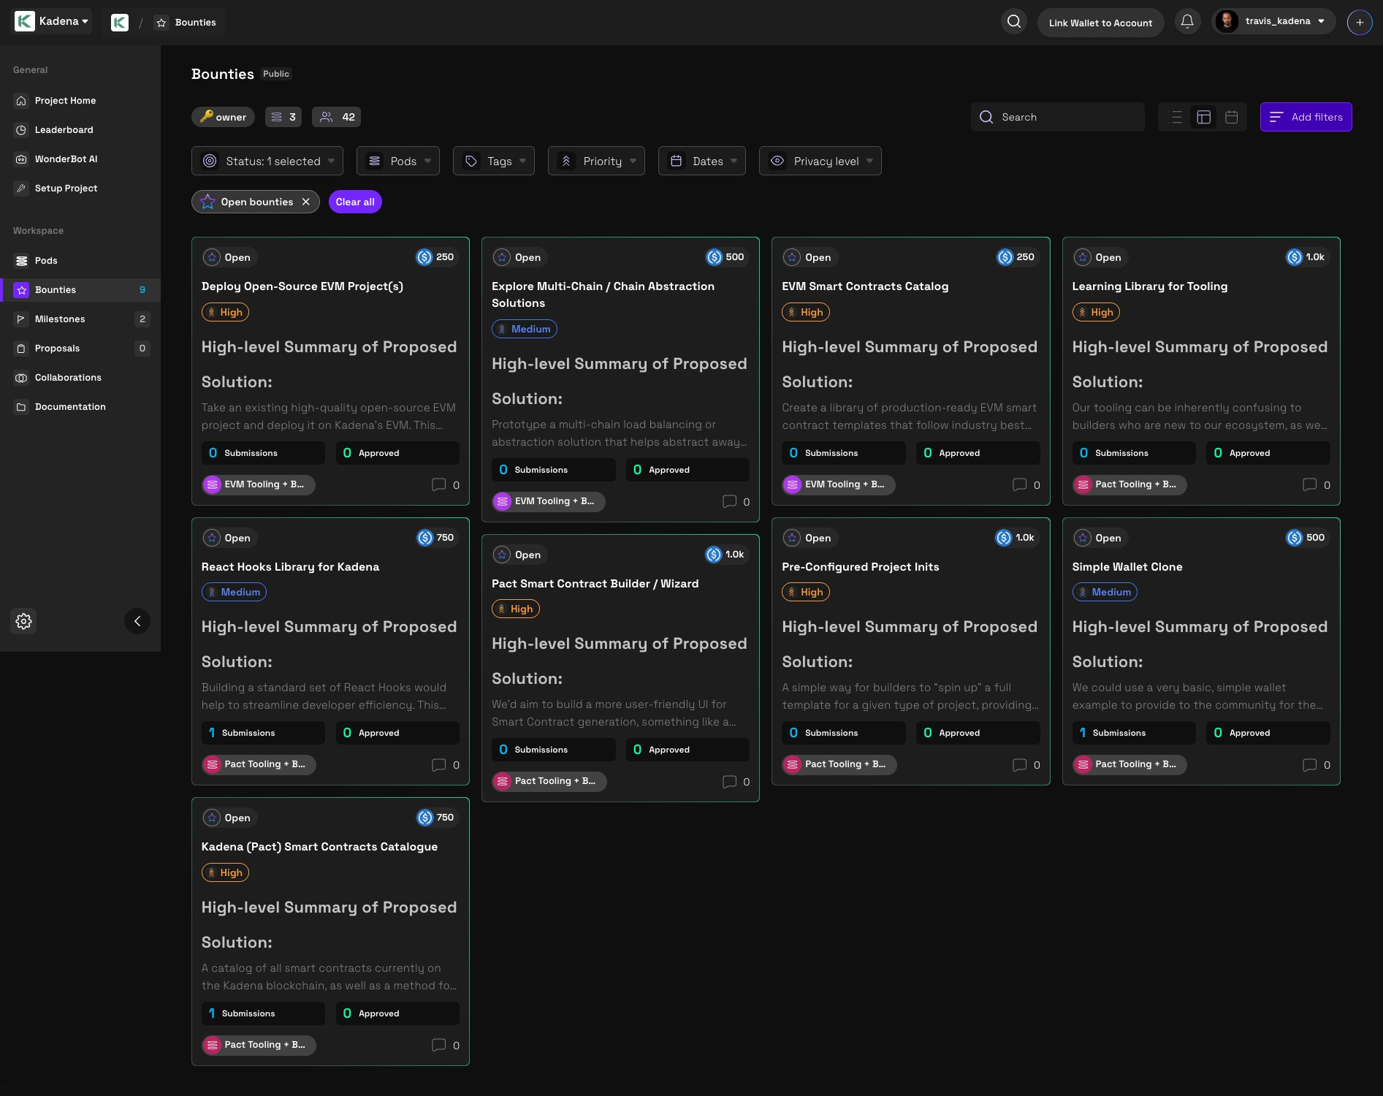Screen dimensions: 1383x1096
Task: Open comments on Simple Wallet Clone card
Action: coord(1317,764)
